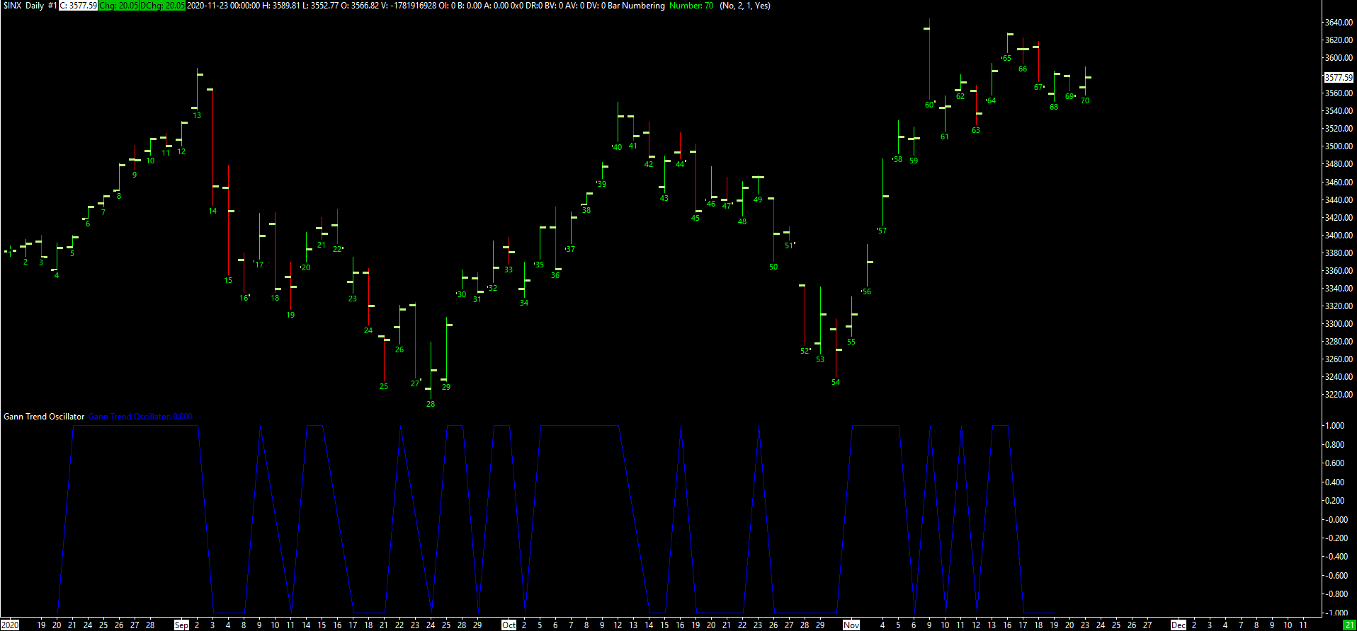The height and width of the screenshot is (631, 1357).
Task: Click the highlighted 3577.59 last price box on the scale
Action: (1339, 78)
